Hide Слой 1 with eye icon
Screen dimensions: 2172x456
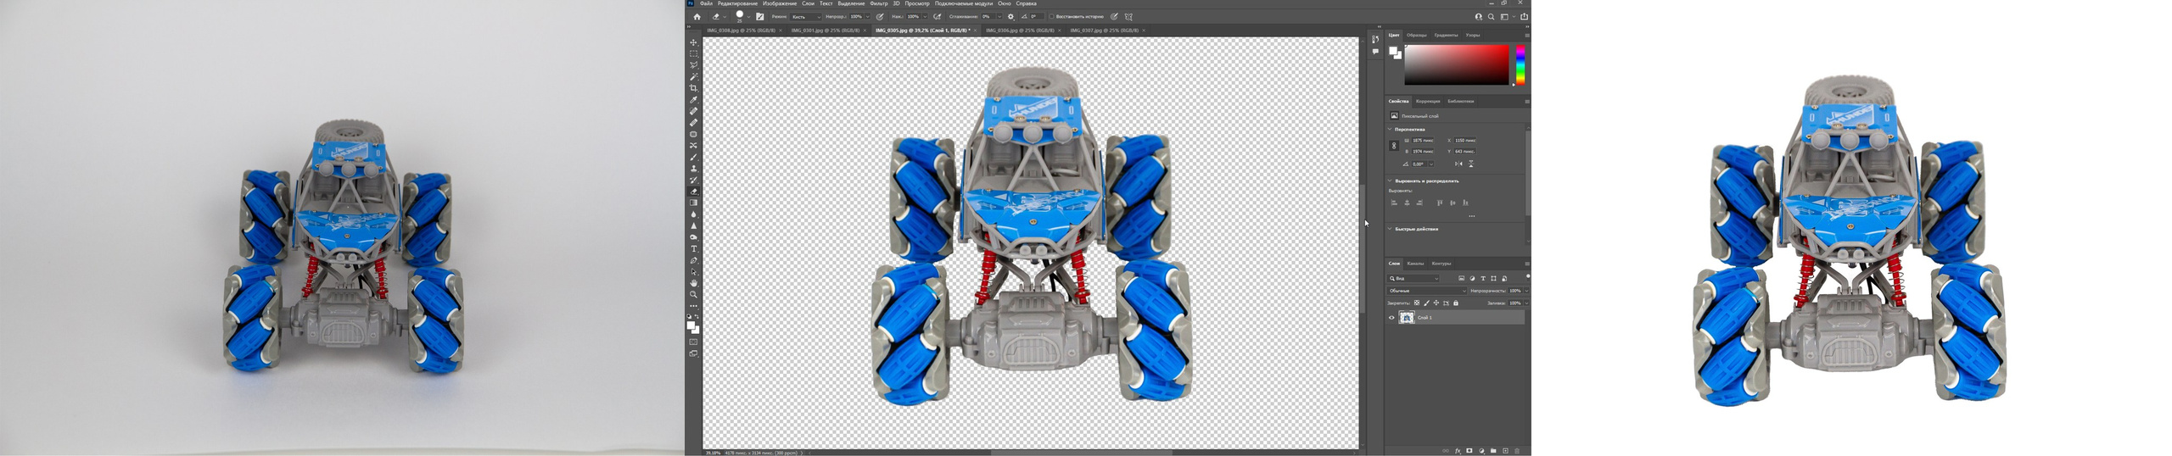[x=1391, y=318]
